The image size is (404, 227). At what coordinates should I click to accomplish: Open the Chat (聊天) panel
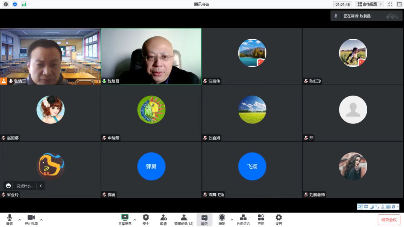[204, 220]
